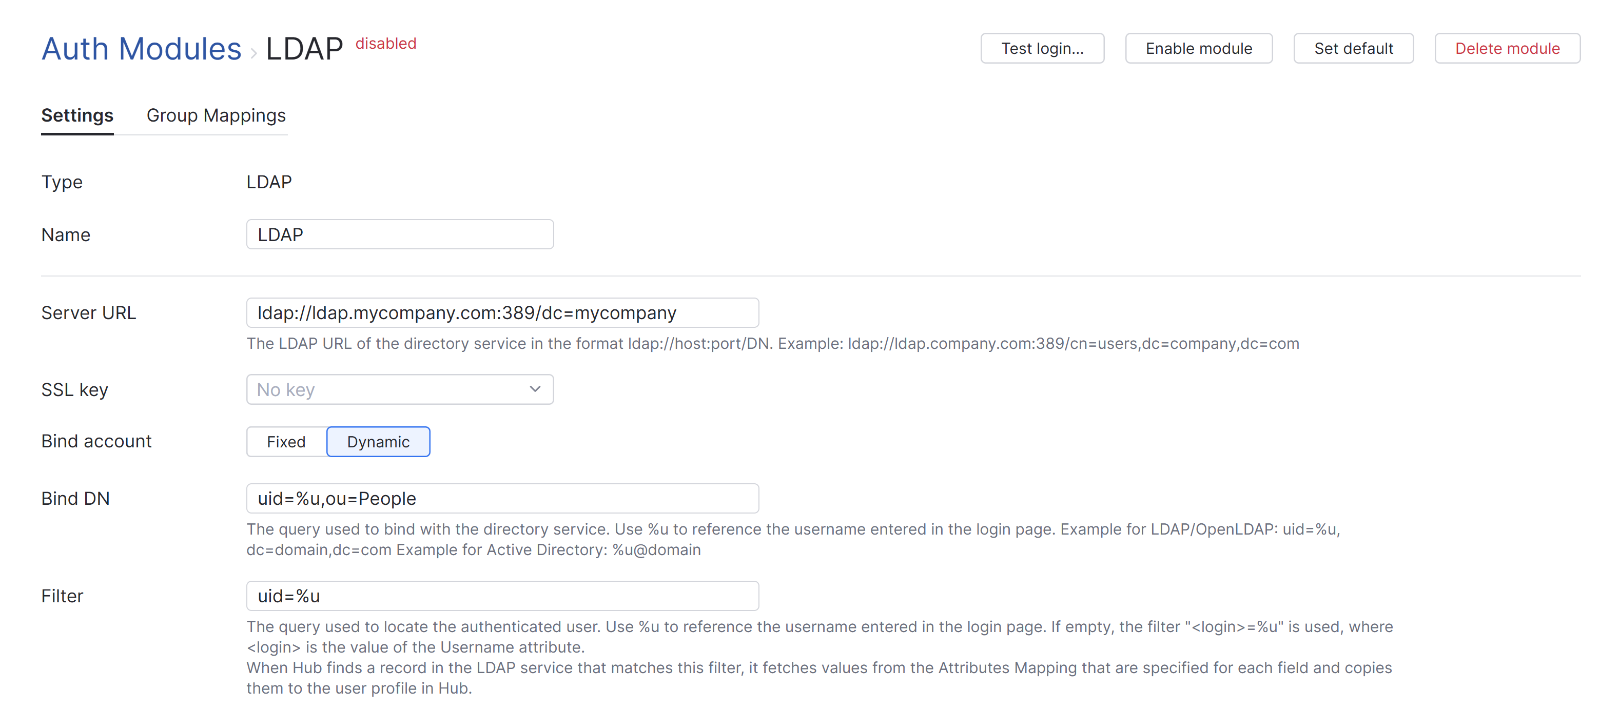Set the LDAP module as default

click(1353, 48)
